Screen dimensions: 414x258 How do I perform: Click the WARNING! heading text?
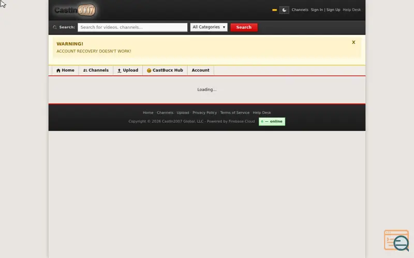[x=70, y=44]
